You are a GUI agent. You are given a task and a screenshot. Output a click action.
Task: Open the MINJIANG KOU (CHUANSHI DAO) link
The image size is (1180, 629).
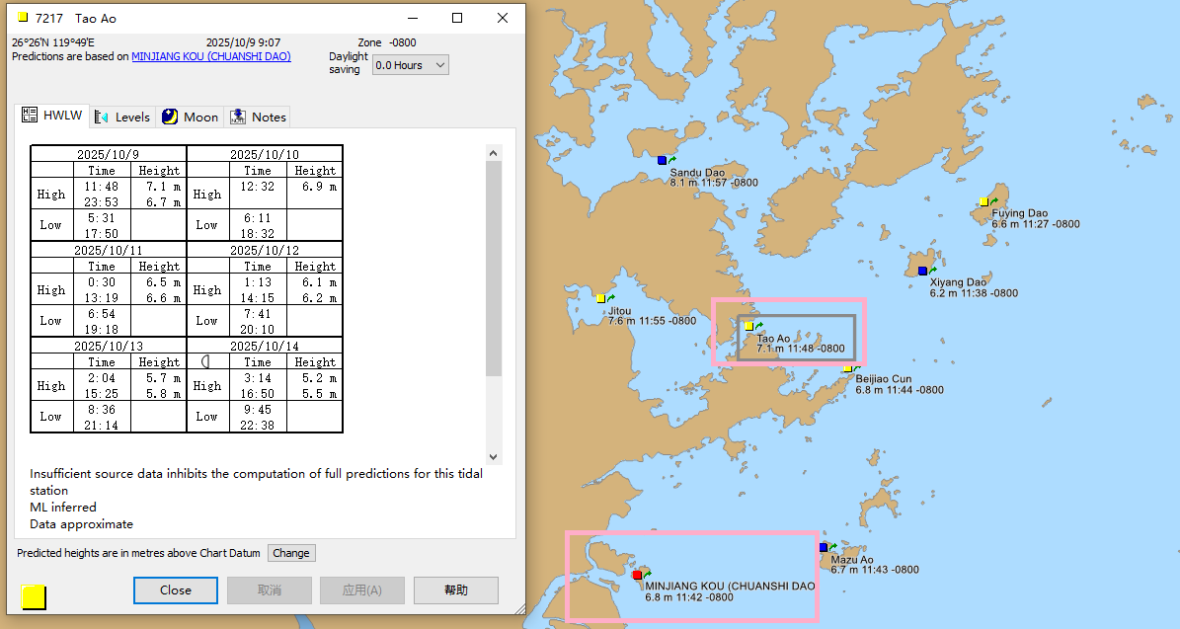[x=211, y=56]
